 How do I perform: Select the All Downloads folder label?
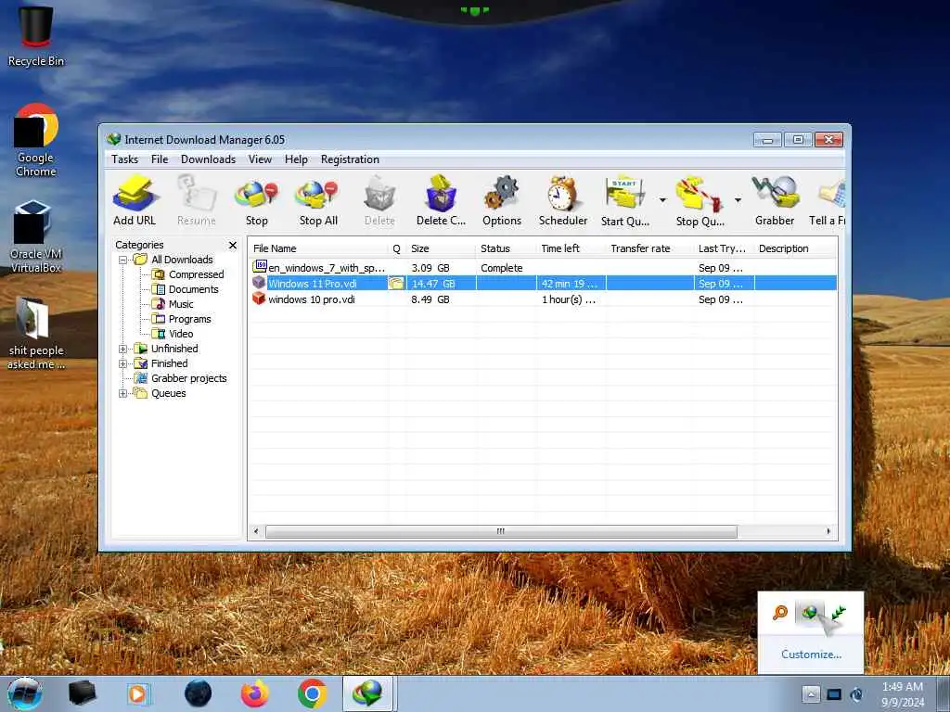point(182,260)
